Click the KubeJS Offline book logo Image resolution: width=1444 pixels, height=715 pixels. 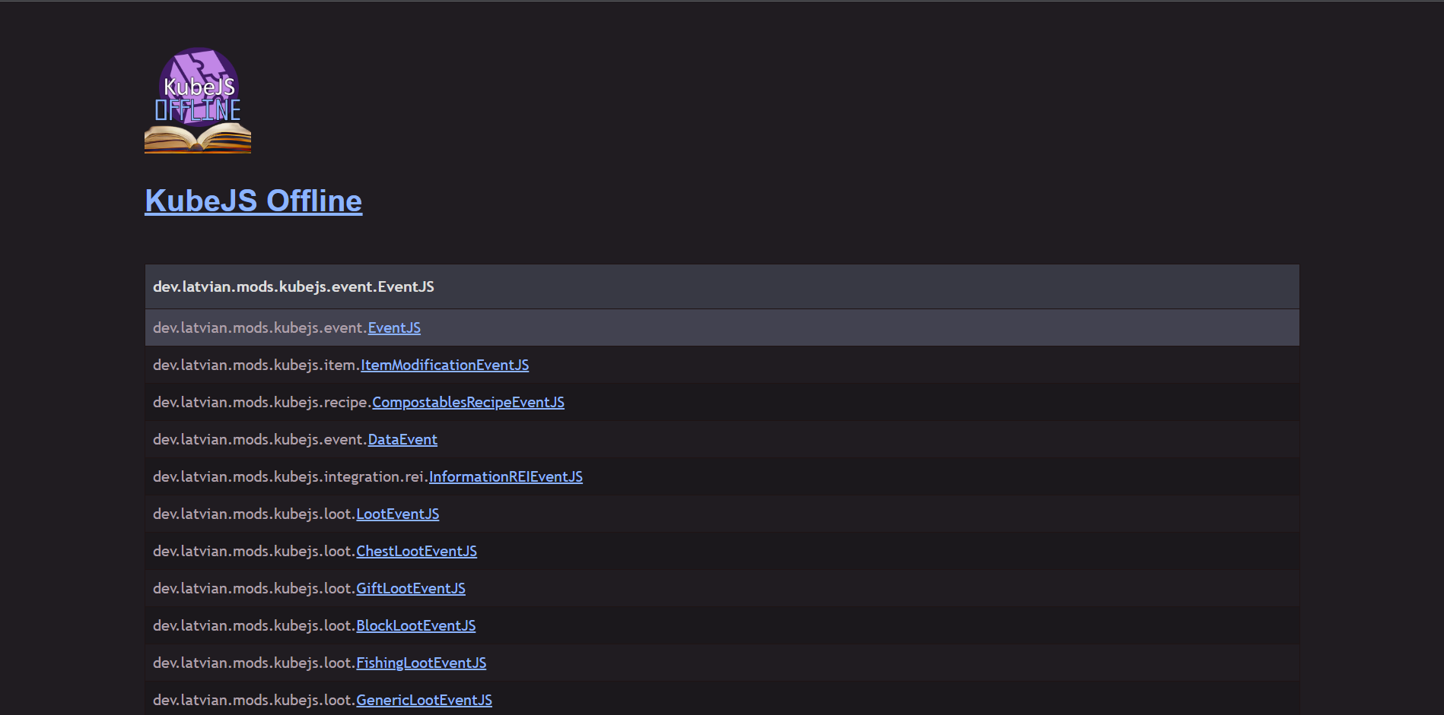tap(198, 101)
